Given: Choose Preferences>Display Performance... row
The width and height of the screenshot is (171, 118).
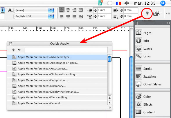Looking at the screenshot, I should coord(57,92).
